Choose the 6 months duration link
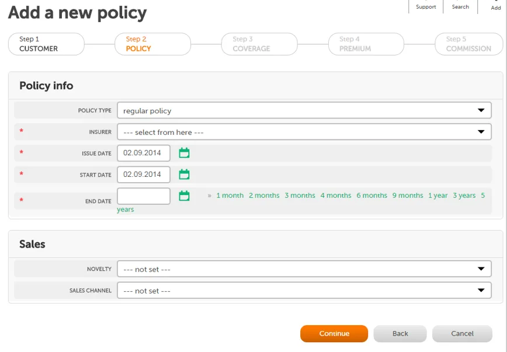Image resolution: width=507 pixels, height=352 pixels. click(x=372, y=196)
